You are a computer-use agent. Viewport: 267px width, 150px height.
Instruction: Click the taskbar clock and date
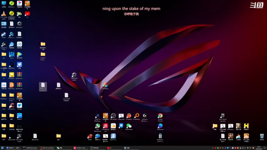click(259, 148)
